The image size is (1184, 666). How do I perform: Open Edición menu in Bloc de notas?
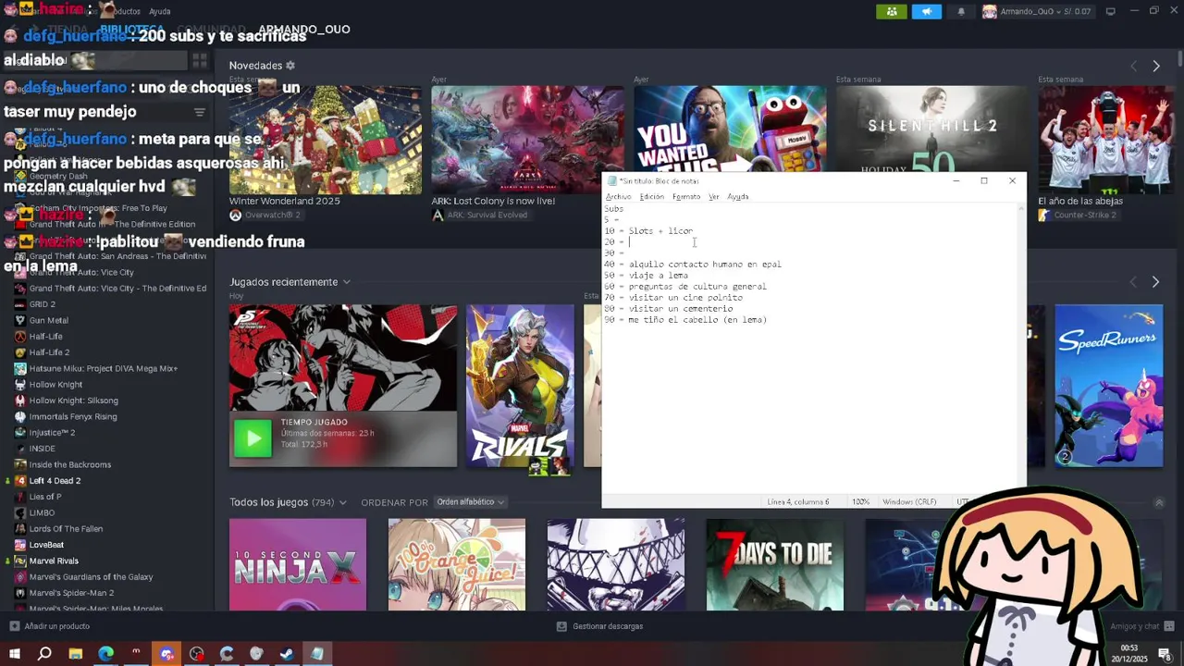tap(651, 197)
